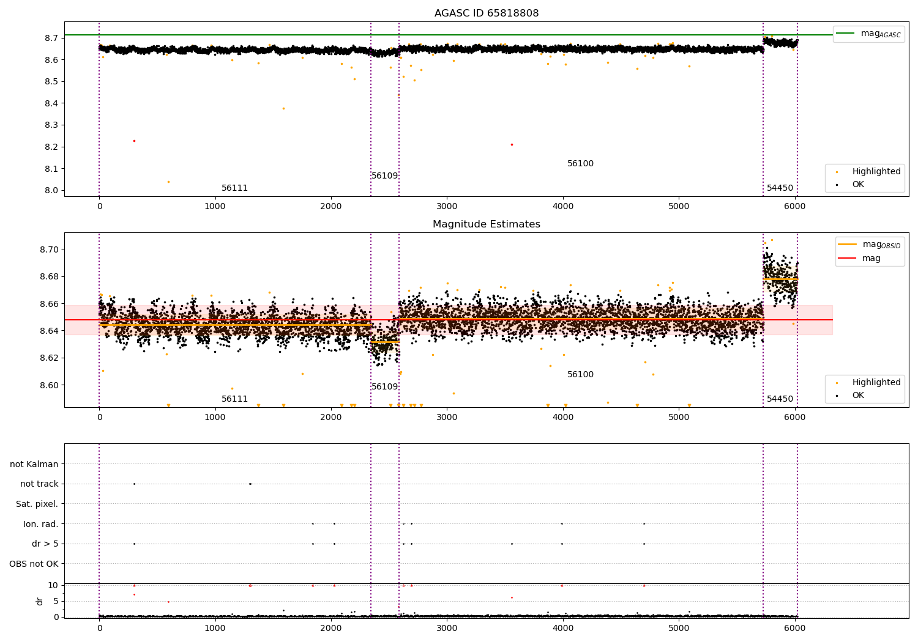Image resolution: width=918 pixels, height=642 pixels.
Task: Click x-tick 1000 below bottom plot
Action: (215, 629)
